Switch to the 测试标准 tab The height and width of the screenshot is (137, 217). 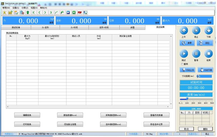click(x=16, y=27)
